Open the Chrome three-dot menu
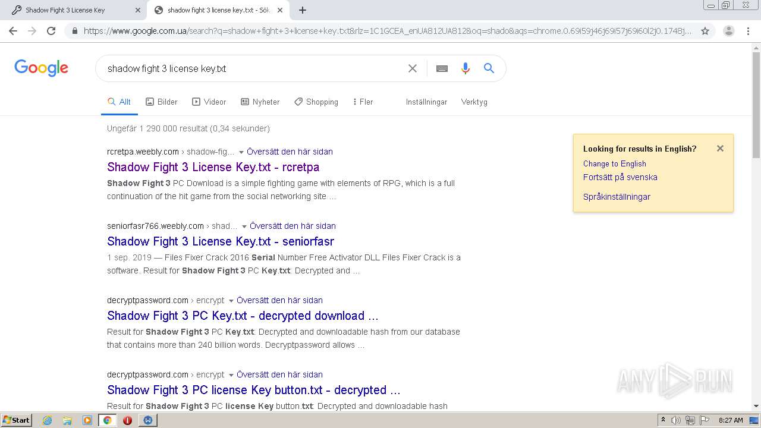 pyautogui.click(x=748, y=31)
